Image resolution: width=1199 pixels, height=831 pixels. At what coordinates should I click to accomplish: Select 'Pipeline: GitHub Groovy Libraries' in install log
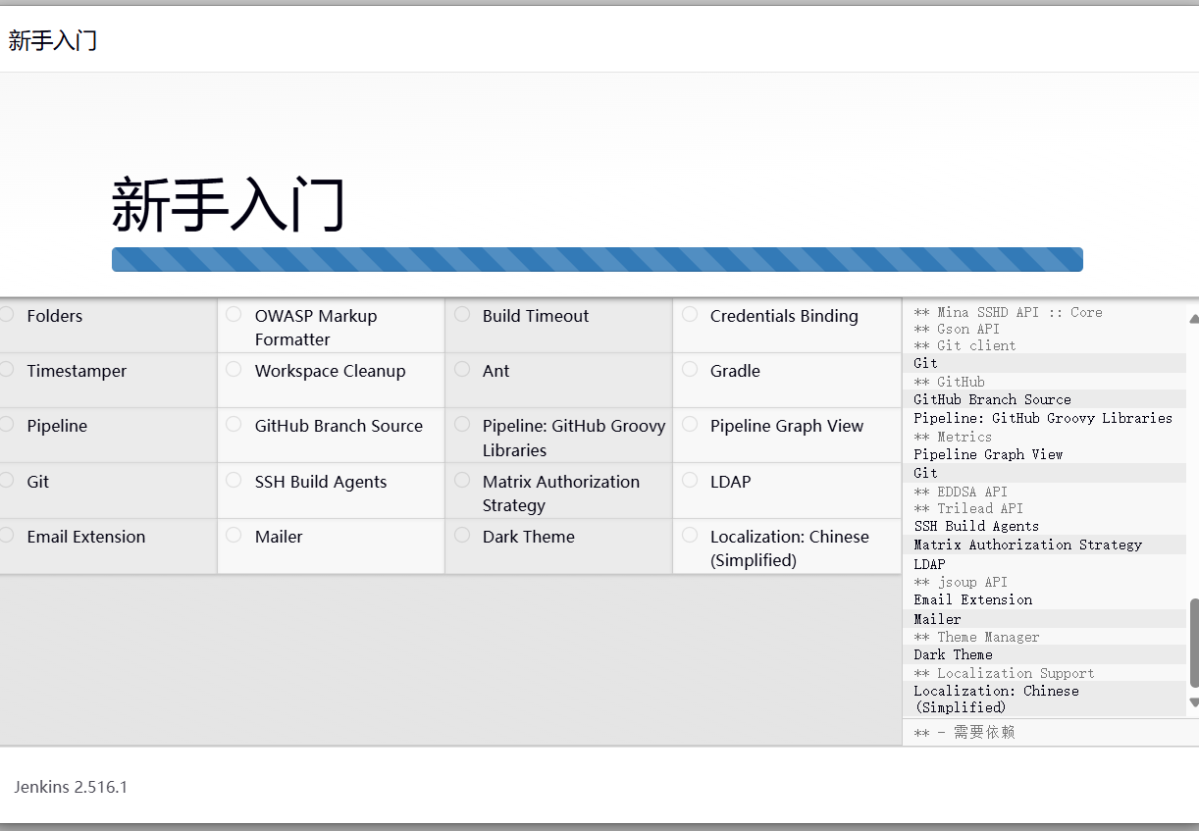coord(1043,418)
